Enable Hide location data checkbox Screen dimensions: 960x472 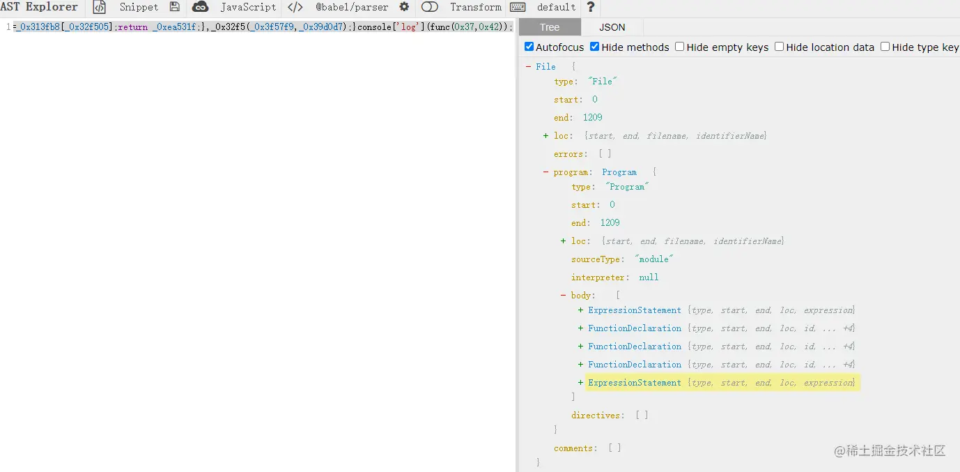780,47
